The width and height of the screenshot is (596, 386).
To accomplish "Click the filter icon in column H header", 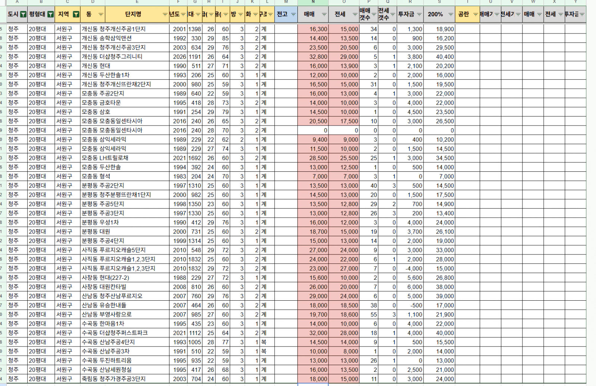I will click(211, 15).
